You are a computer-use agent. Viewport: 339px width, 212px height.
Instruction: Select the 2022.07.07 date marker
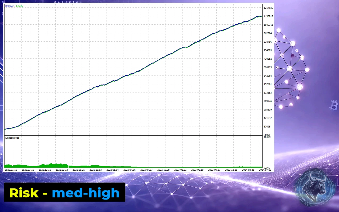(x=146, y=170)
